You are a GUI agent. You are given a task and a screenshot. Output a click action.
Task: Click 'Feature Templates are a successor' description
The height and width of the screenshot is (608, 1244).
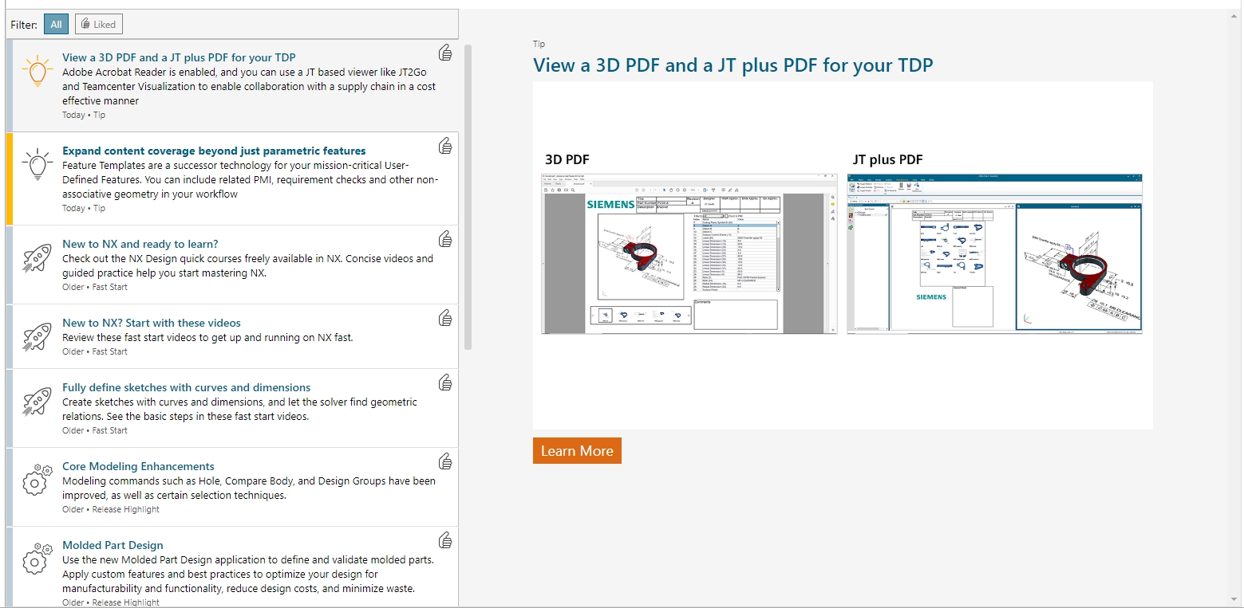[x=250, y=179]
